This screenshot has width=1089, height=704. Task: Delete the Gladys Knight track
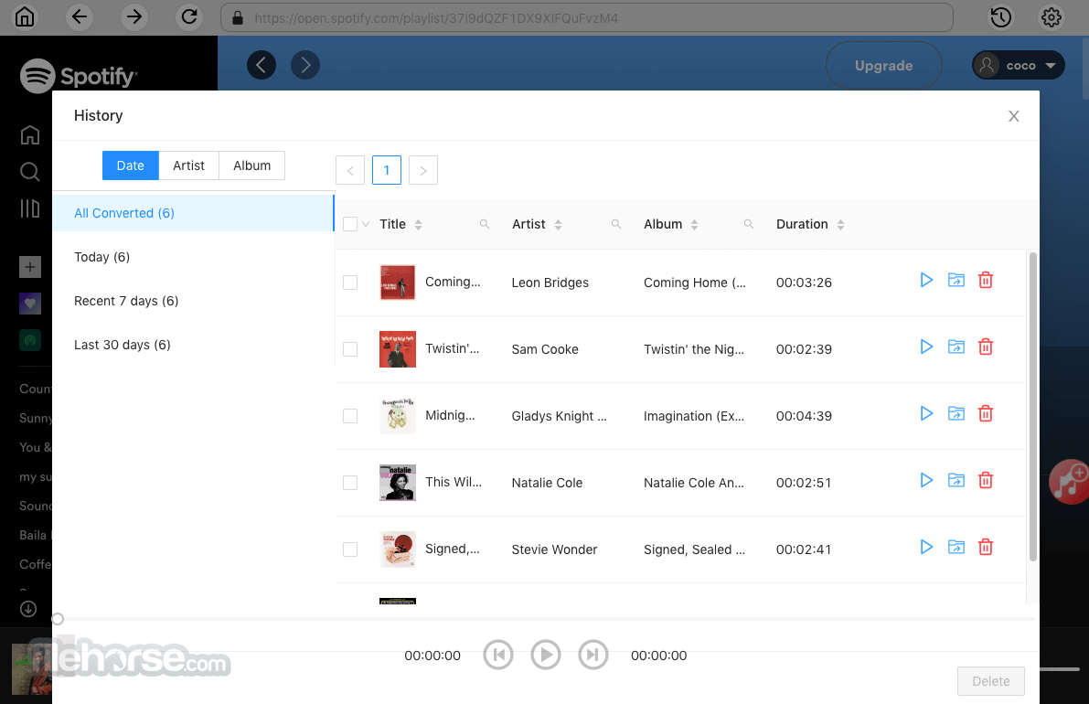(x=986, y=413)
